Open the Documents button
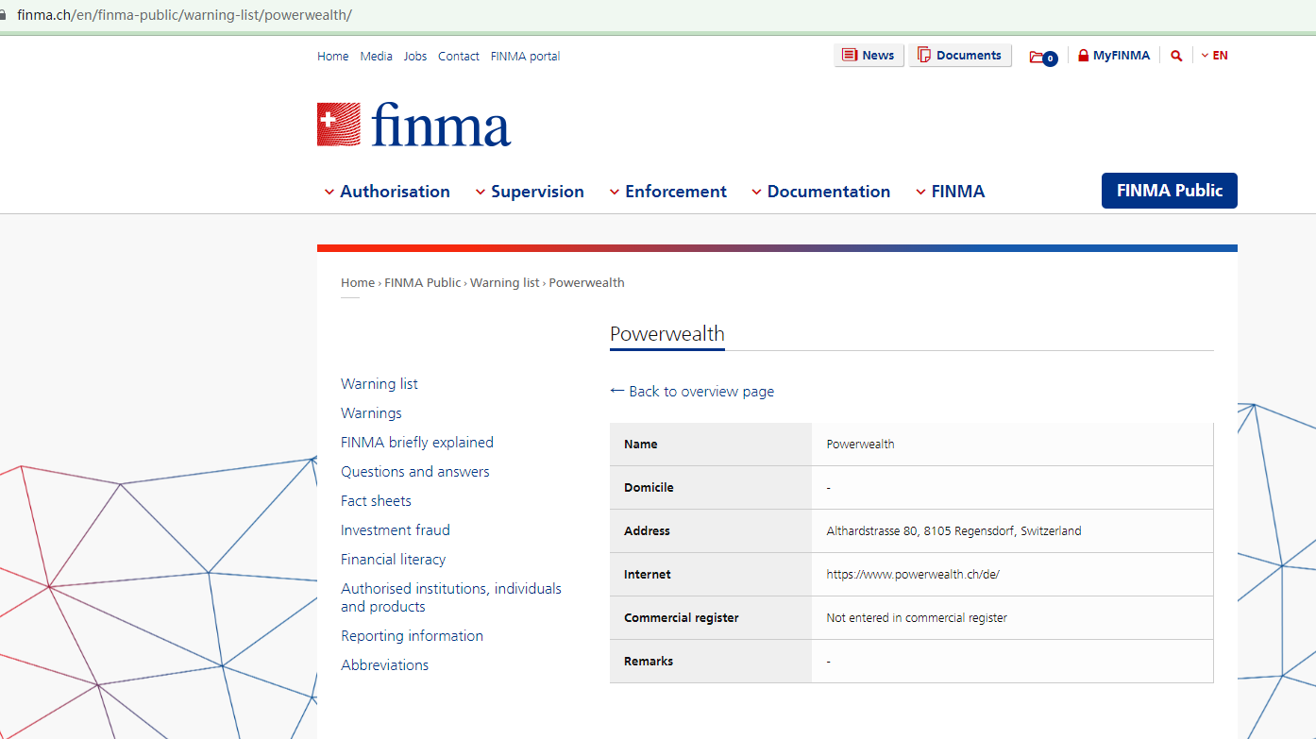The height and width of the screenshot is (739, 1316). [x=959, y=56]
